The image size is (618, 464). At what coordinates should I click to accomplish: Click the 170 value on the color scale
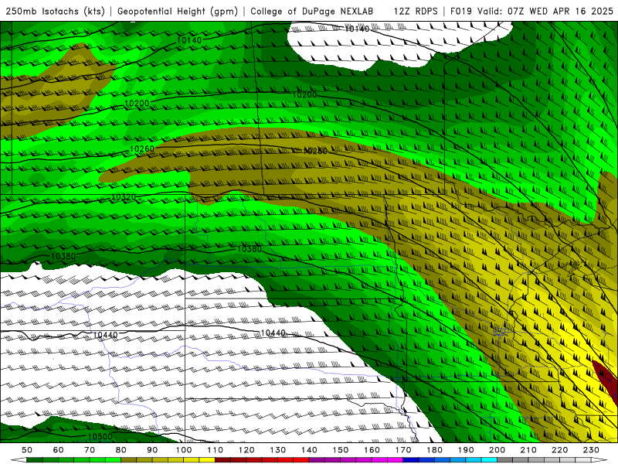pyautogui.click(x=403, y=450)
